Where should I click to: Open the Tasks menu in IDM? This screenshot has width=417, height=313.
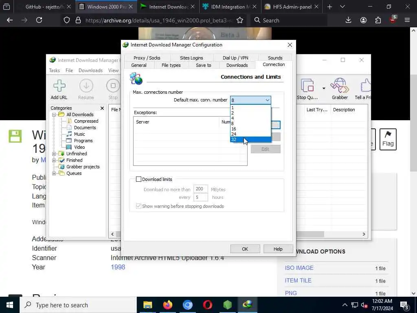click(54, 71)
